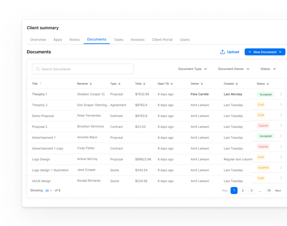
Task: Open options menu for Logo Design row
Action: pyautogui.click(x=281, y=157)
